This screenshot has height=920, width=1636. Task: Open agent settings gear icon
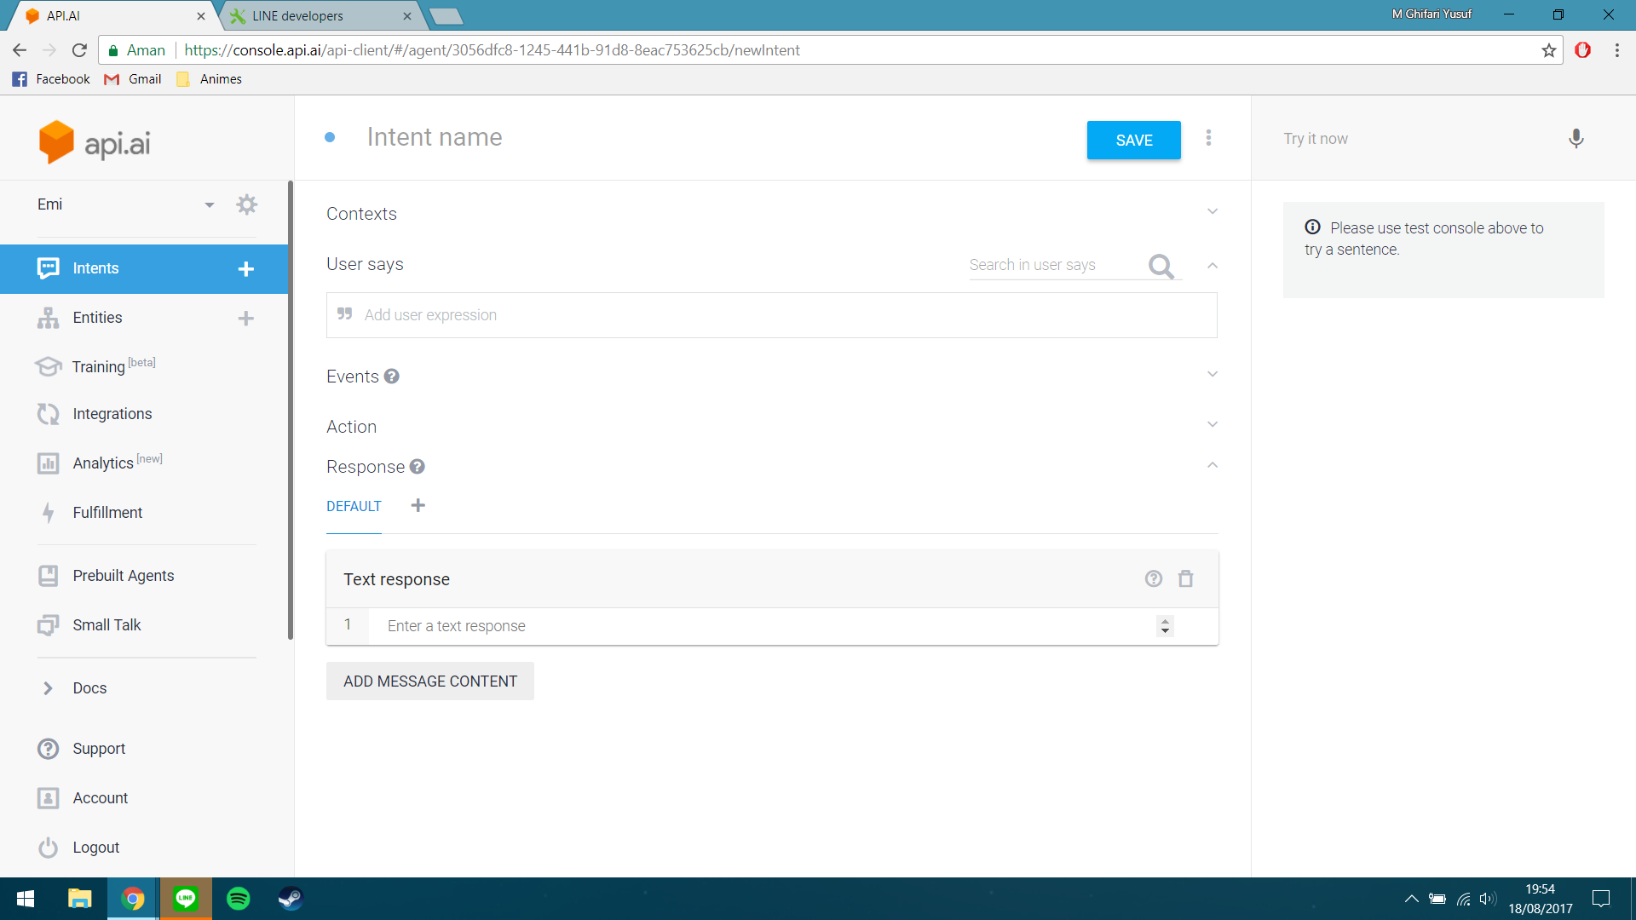click(246, 204)
